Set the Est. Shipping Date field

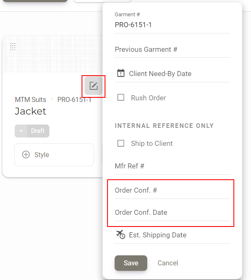coord(172,235)
